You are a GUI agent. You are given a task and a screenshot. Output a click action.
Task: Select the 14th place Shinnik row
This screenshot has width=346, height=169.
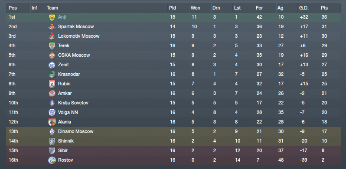(x=173, y=141)
